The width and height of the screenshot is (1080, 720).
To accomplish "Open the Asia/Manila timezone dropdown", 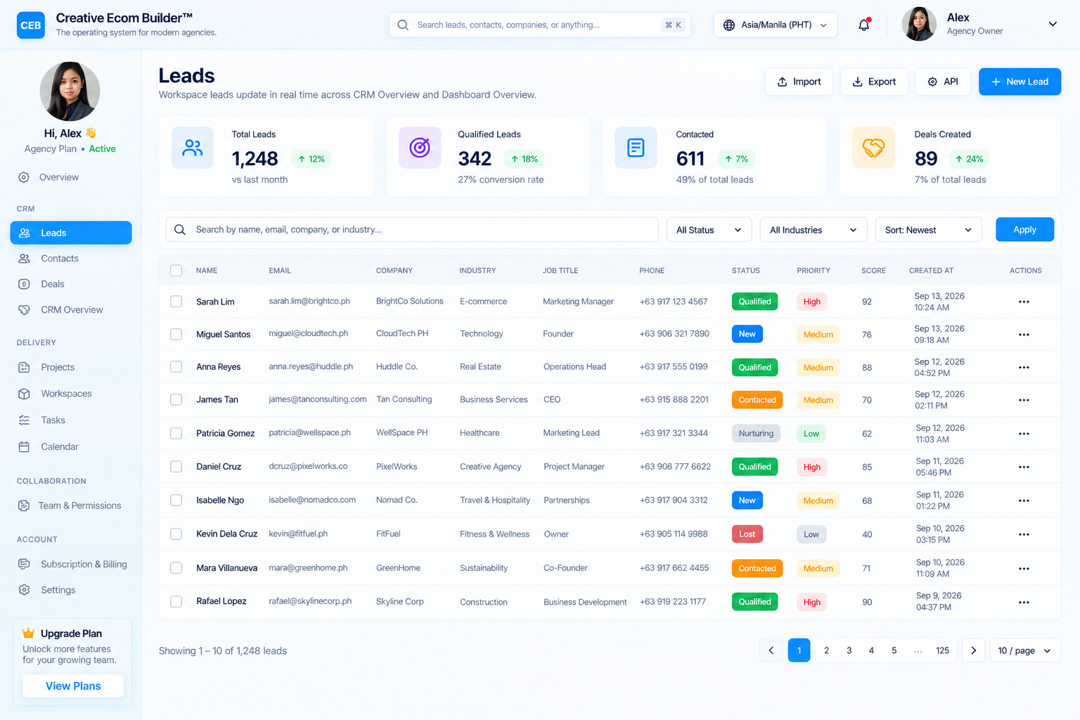I will 776,25.
